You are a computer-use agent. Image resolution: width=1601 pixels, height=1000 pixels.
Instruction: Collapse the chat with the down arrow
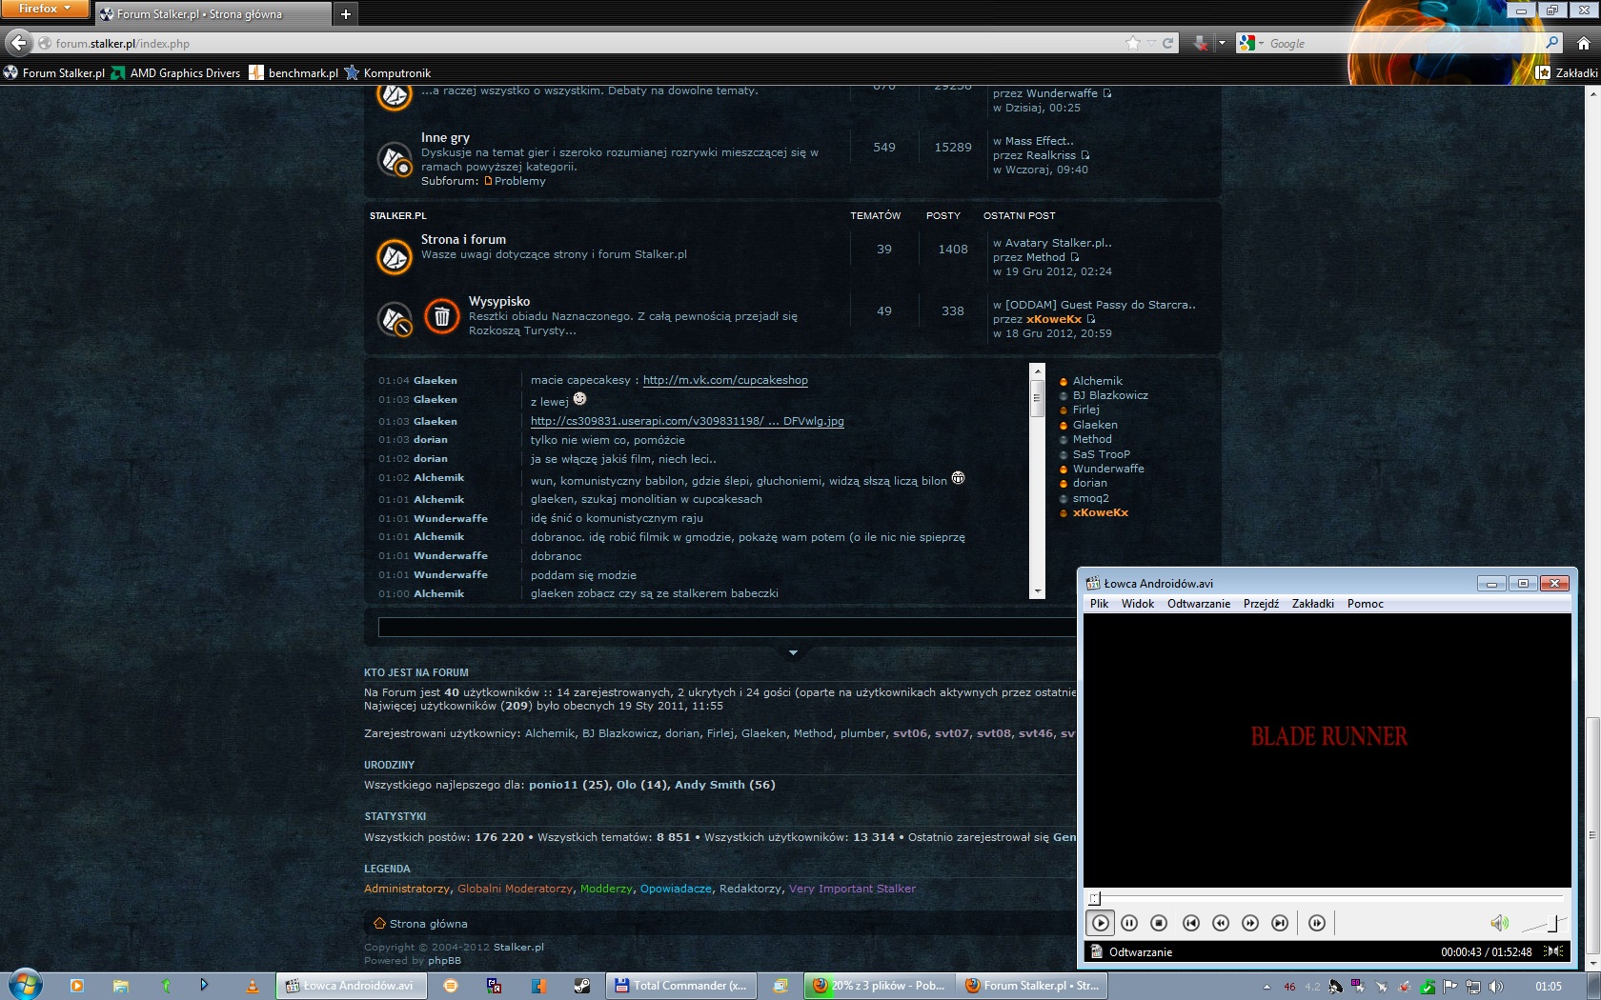coord(793,653)
